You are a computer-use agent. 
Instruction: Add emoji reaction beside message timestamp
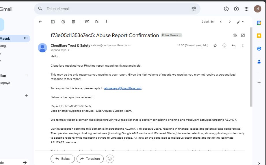224,45
